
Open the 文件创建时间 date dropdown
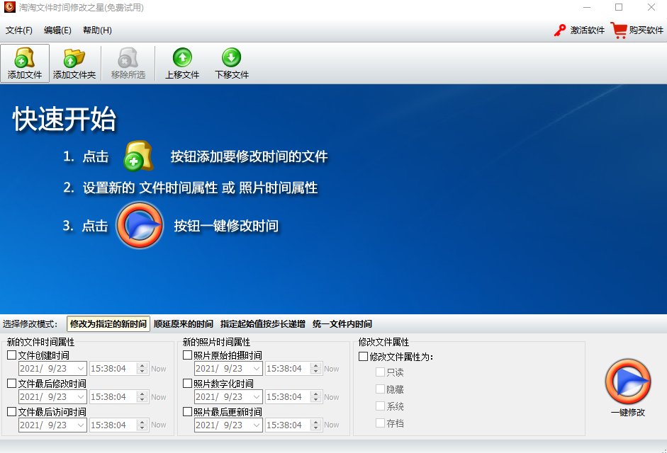pyautogui.click(x=80, y=369)
